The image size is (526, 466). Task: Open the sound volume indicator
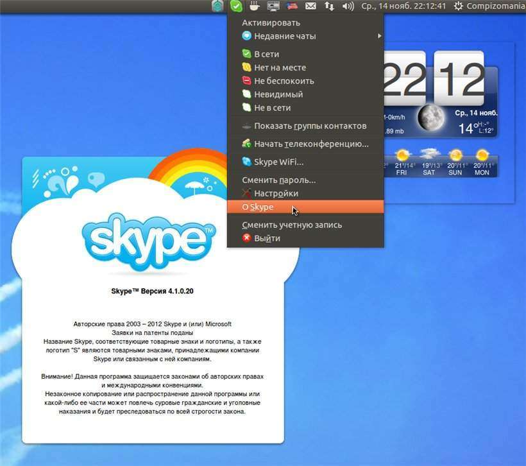(348, 6)
